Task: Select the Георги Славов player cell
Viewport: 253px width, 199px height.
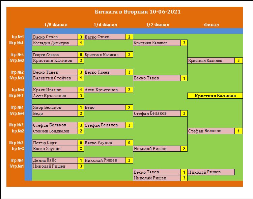Action: (55, 55)
